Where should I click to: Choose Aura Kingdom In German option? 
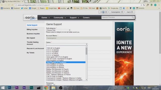66,67
